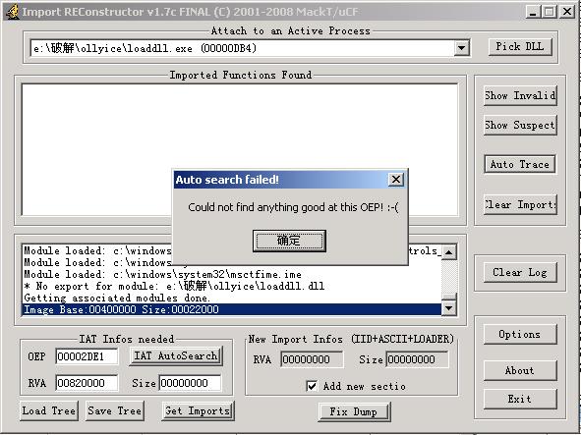Viewport: 581px width, 435px height.
Task: Click the OEP input field
Action: (x=87, y=356)
